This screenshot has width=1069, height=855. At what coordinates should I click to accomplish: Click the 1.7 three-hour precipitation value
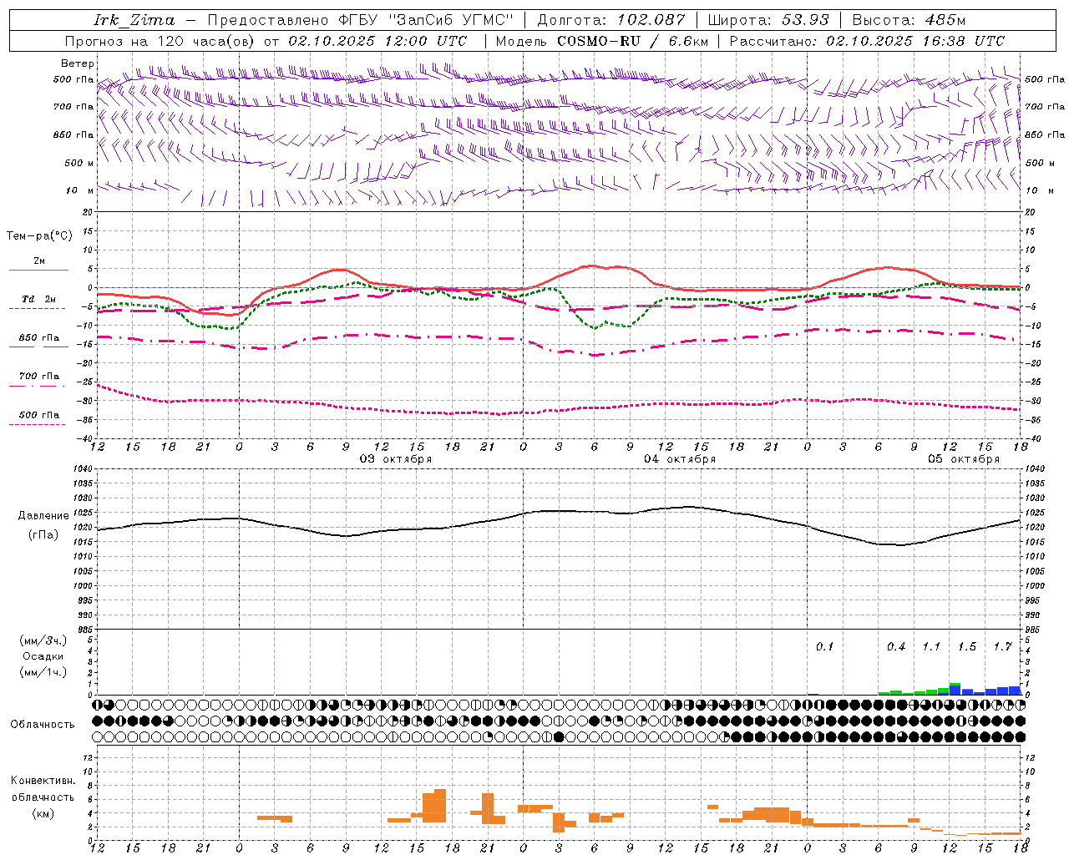[x=1003, y=647]
